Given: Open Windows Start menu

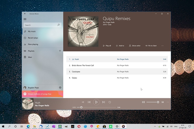Looking at the screenshot, I should (x=3, y=127).
